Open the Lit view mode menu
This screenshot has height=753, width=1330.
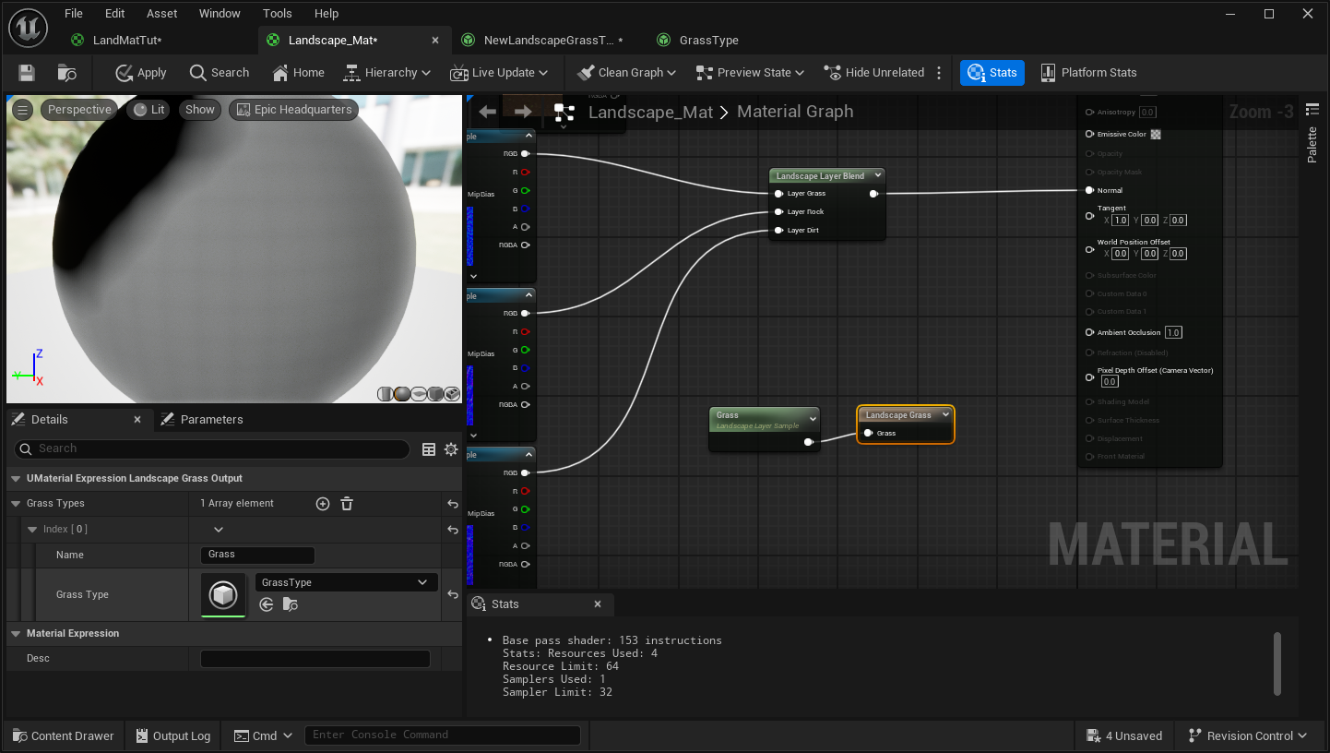(148, 110)
